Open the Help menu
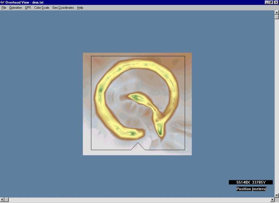 [80, 8]
